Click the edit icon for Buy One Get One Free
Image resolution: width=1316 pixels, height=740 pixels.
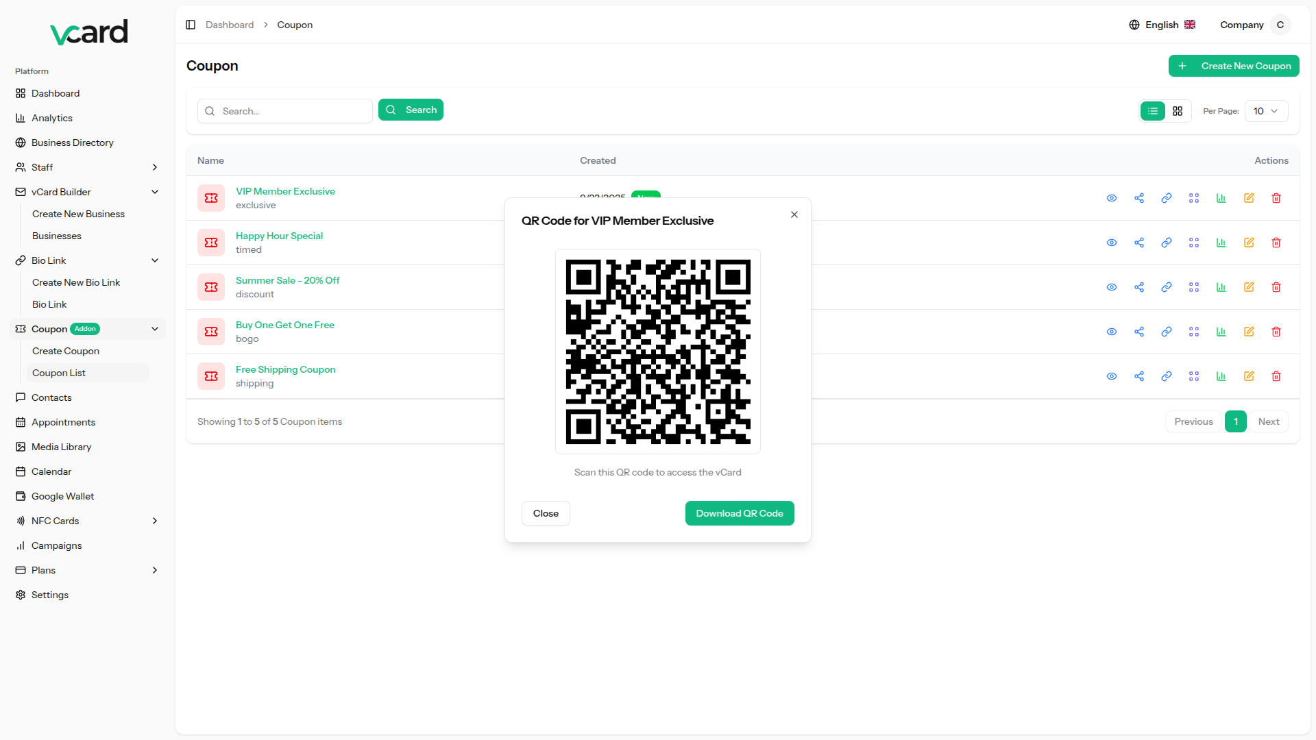pyautogui.click(x=1249, y=332)
